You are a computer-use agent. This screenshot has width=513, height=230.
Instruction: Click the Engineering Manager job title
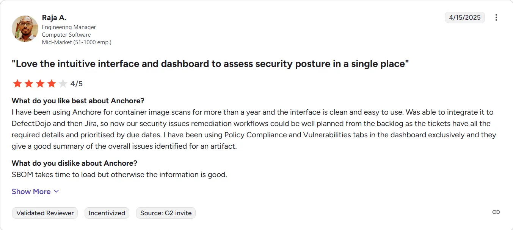point(69,27)
